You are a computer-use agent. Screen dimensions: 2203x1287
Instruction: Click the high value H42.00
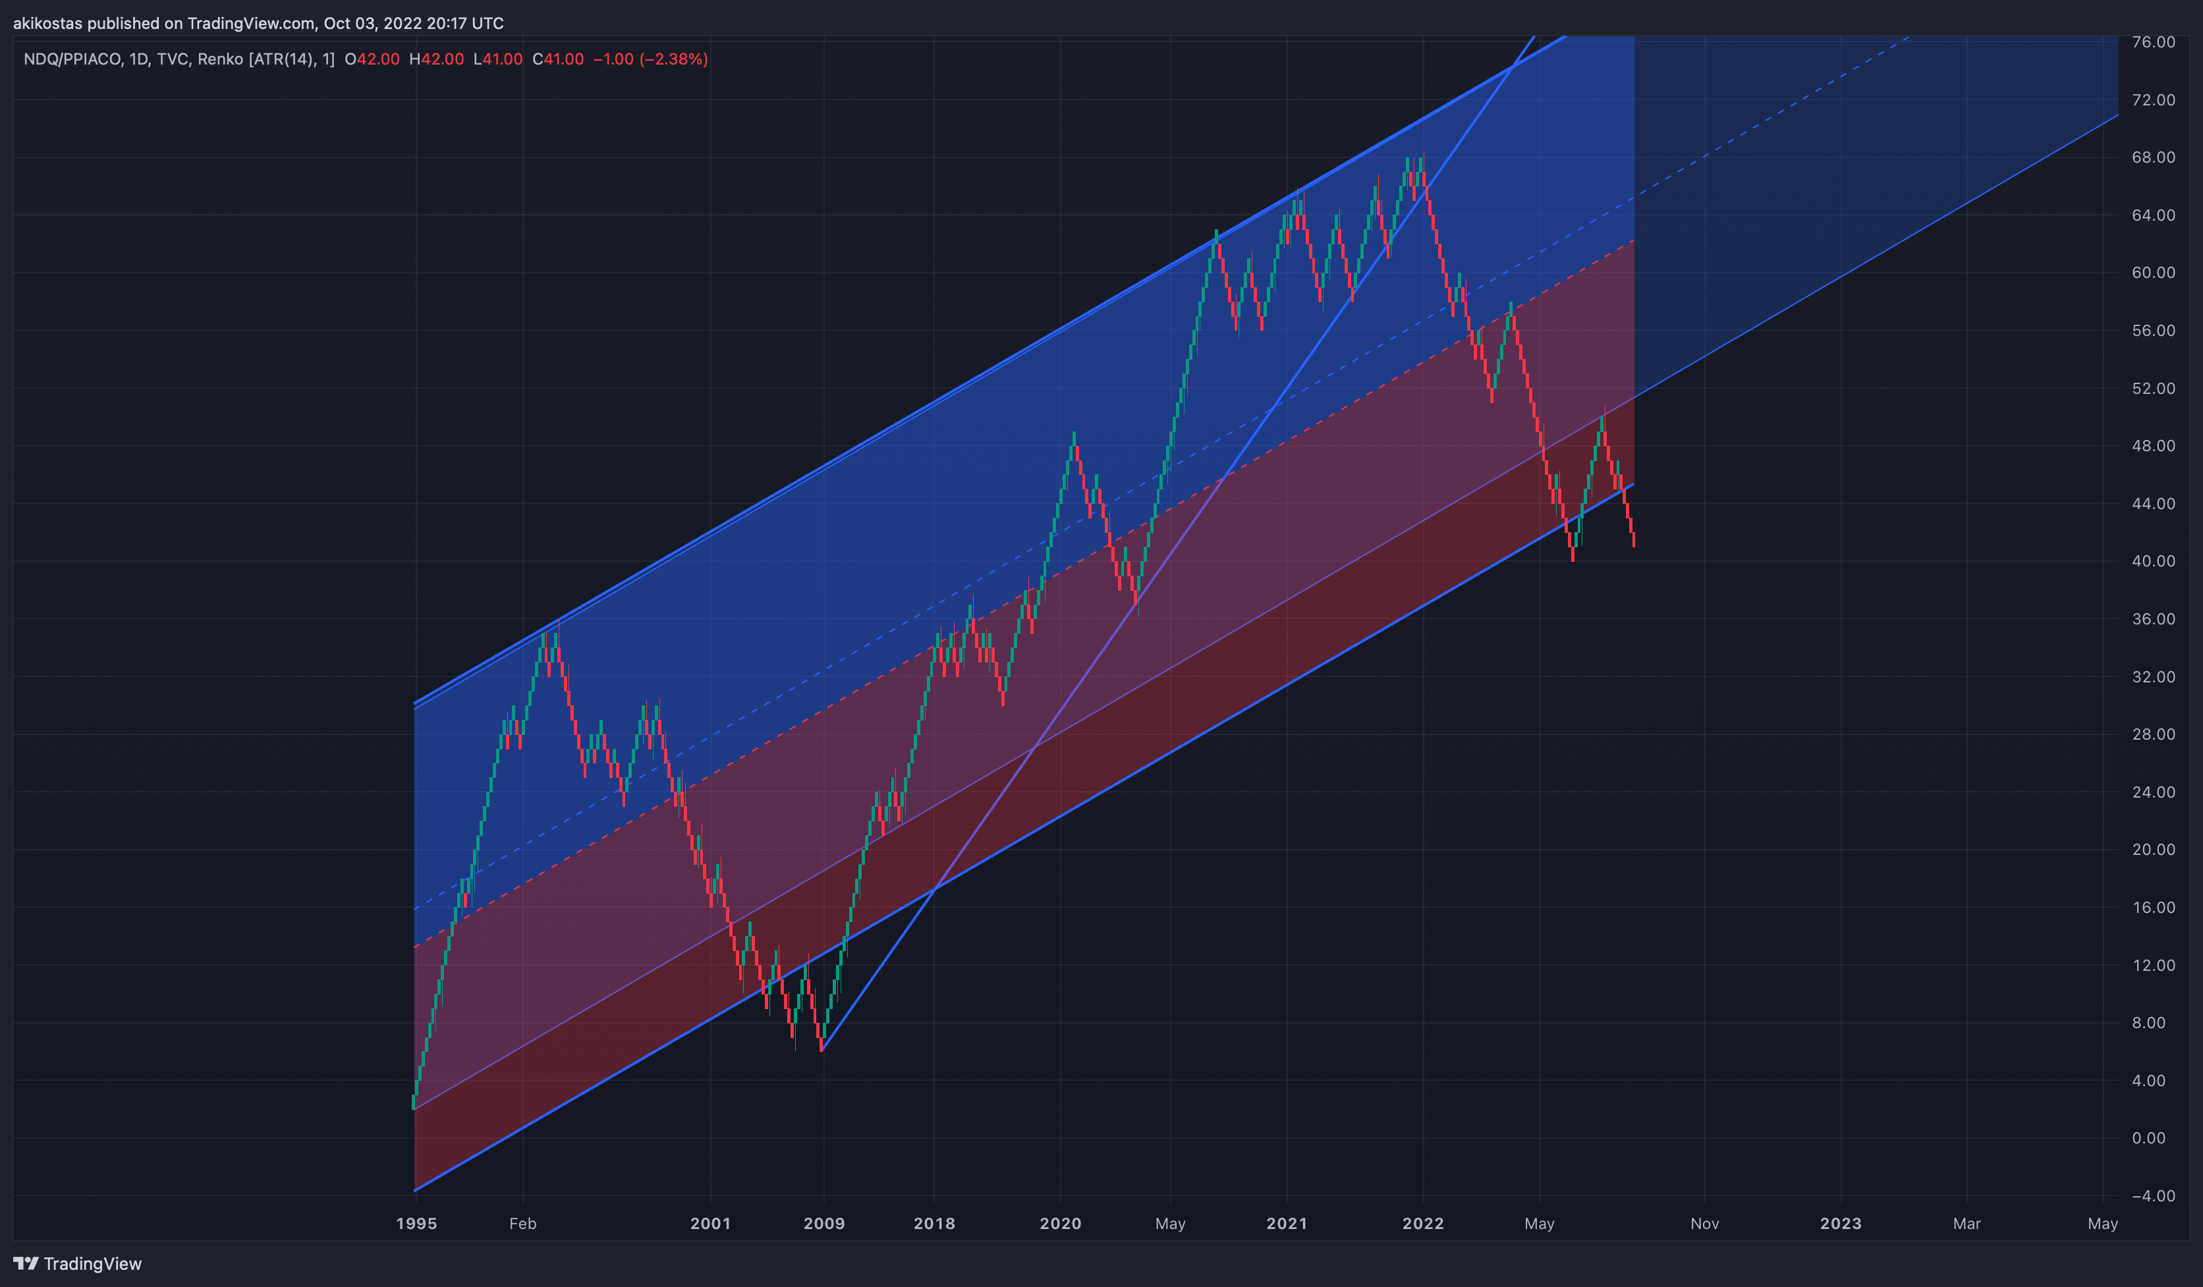(x=436, y=59)
